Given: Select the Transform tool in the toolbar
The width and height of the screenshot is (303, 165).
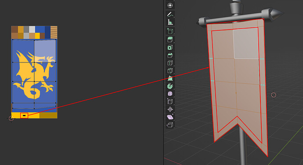Looking at the screenshot, I should (x=170, y=5).
